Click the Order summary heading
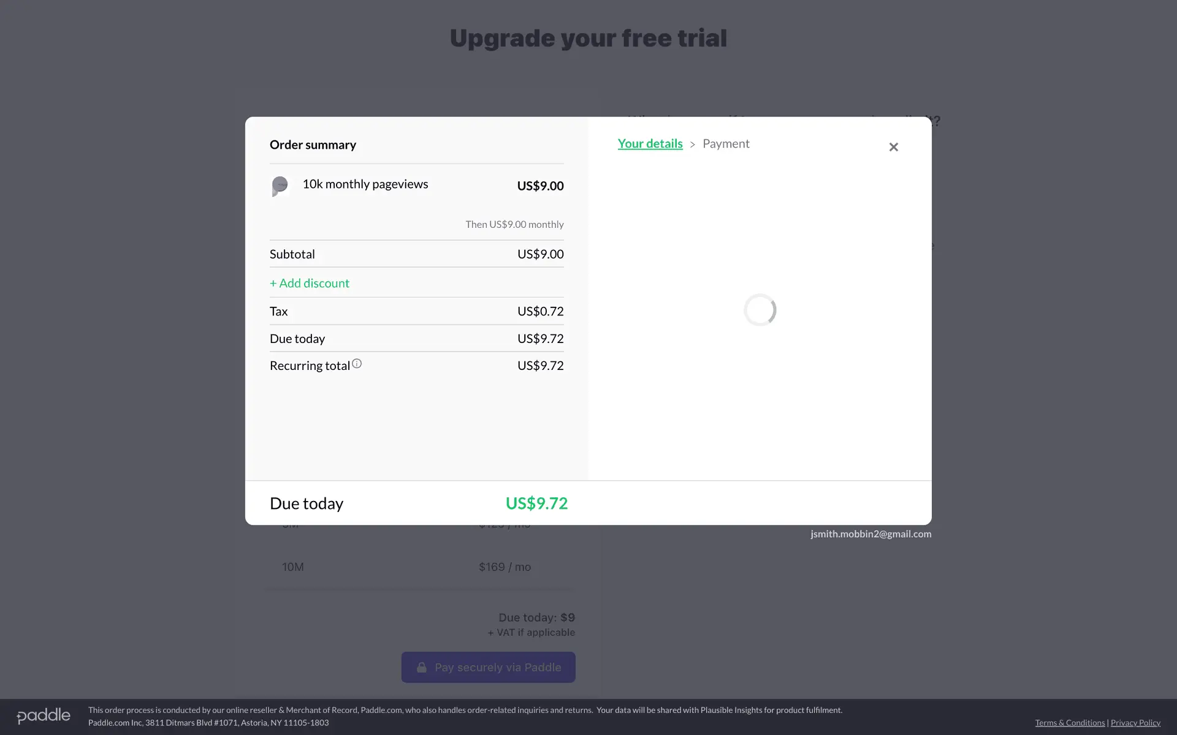The height and width of the screenshot is (735, 1177). 313,145
